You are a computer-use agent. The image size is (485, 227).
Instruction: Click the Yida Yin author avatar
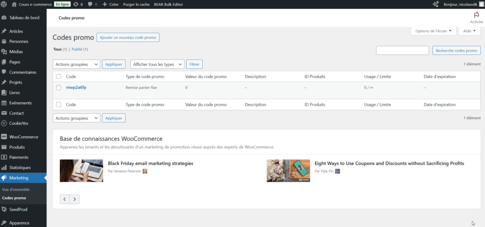[x=337, y=171]
